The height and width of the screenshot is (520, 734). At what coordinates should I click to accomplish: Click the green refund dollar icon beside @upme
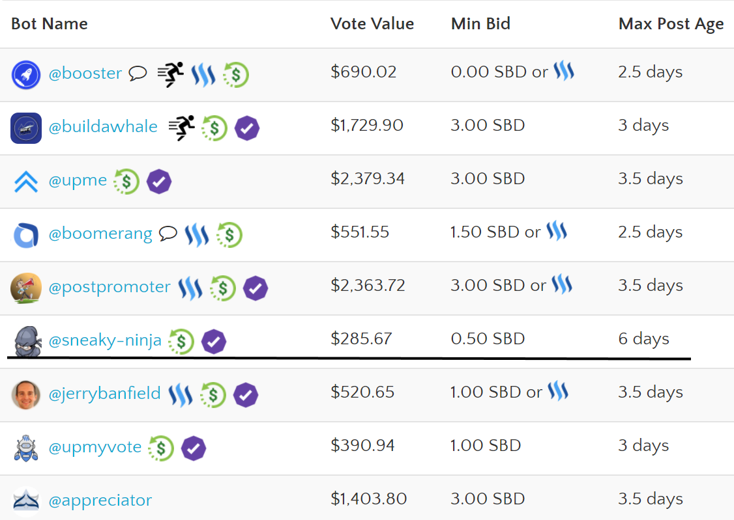(x=126, y=182)
